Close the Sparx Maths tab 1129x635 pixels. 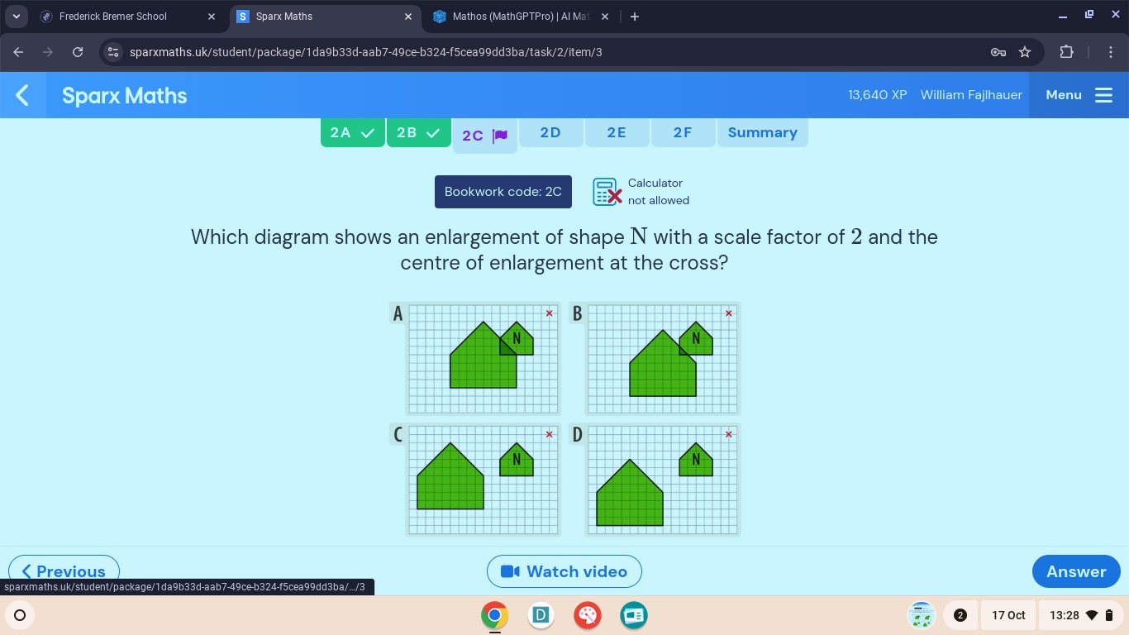pyautogui.click(x=408, y=17)
